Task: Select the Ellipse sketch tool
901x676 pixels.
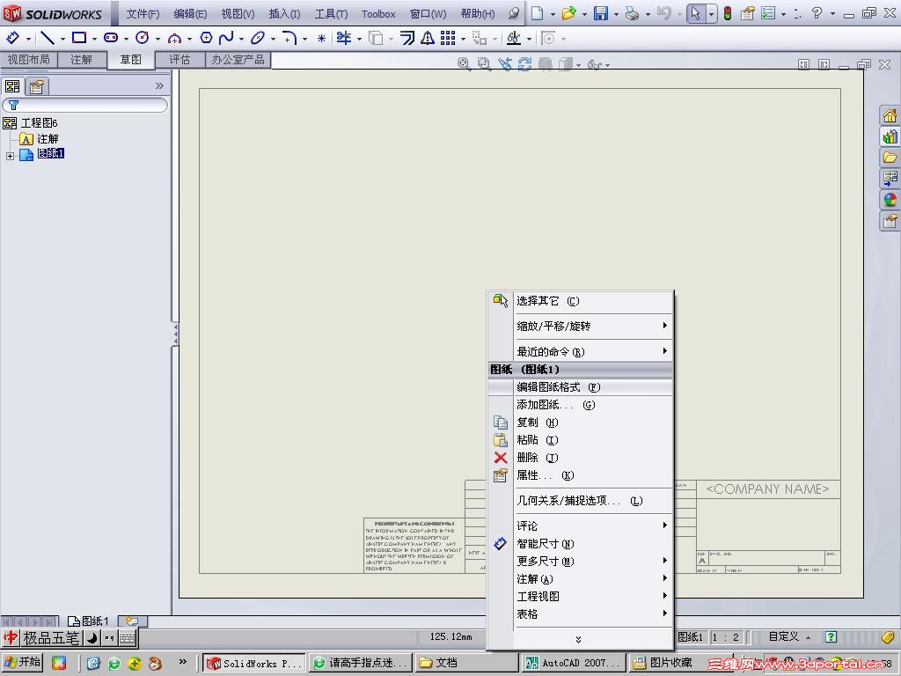Action: tap(258, 38)
